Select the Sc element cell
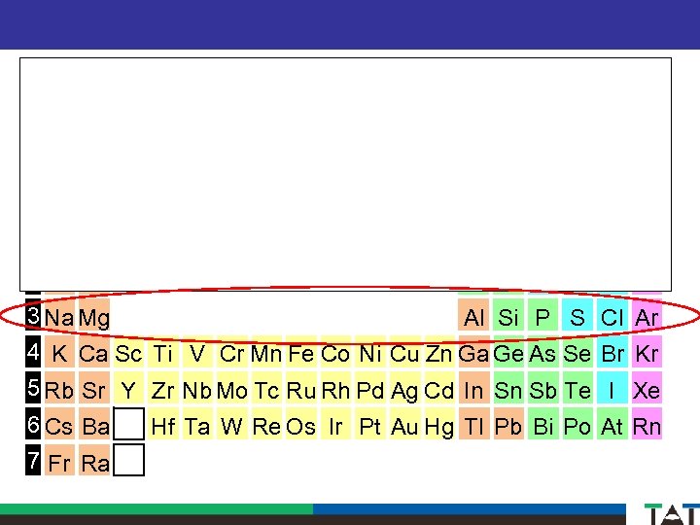 [x=128, y=352]
